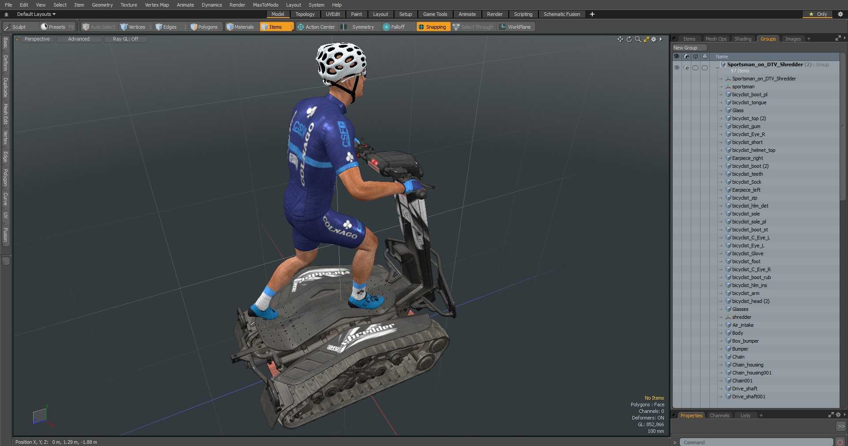Toggle visibility of Sportsman_on_DTV_Shredder group
This screenshot has height=446, width=848.
(677, 68)
